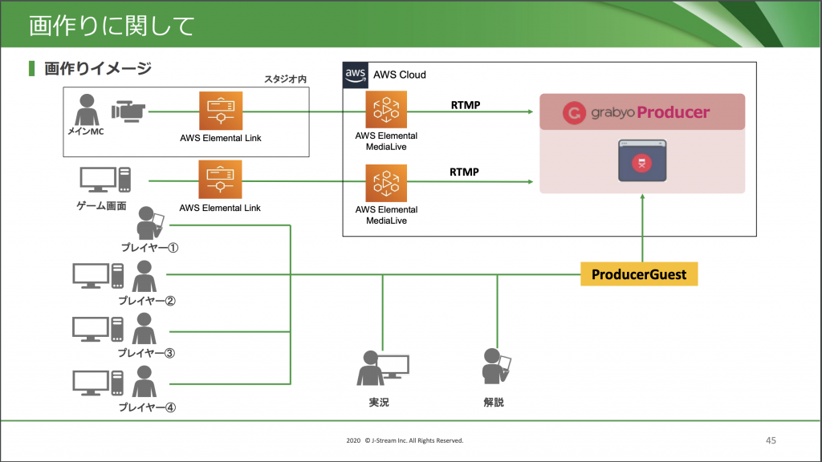822x462 pixels.
Task: Click the grabyo Producer logo banner
Action: point(642,111)
